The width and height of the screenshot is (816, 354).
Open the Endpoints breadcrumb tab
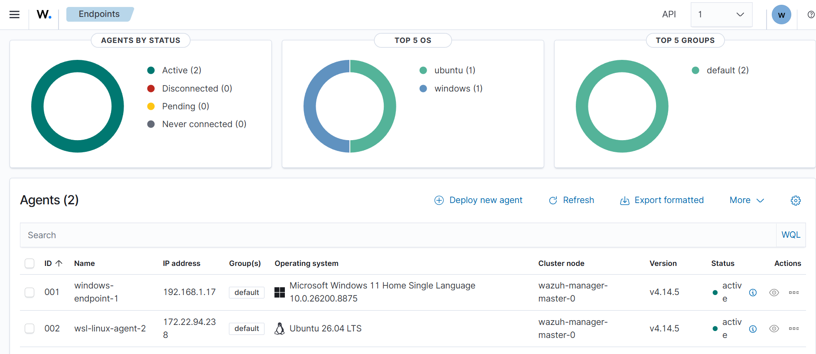(99, 14)
